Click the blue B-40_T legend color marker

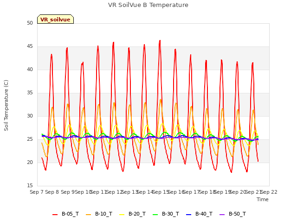point(189,215)
